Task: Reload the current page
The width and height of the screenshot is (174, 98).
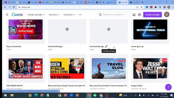Action: pyautogui.click(x=14, y=7)
